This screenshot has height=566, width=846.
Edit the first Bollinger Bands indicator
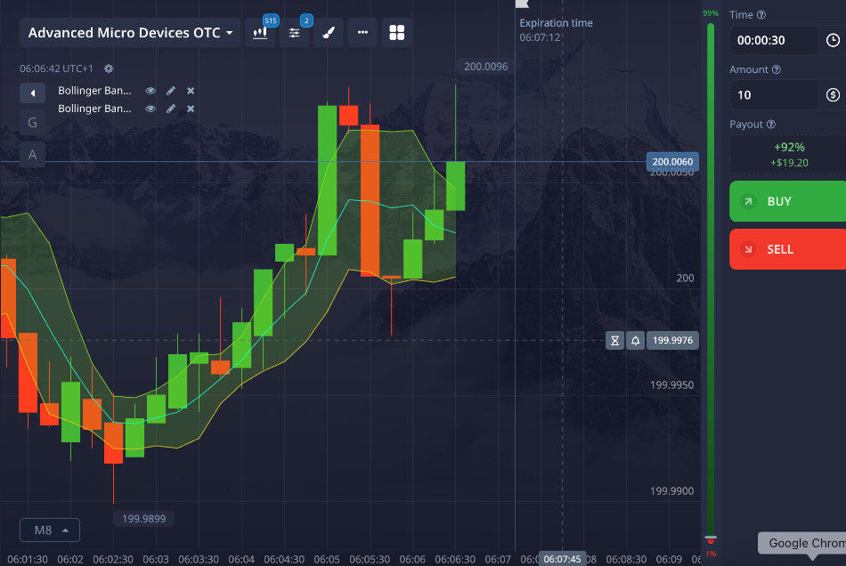tap(170, 91)
